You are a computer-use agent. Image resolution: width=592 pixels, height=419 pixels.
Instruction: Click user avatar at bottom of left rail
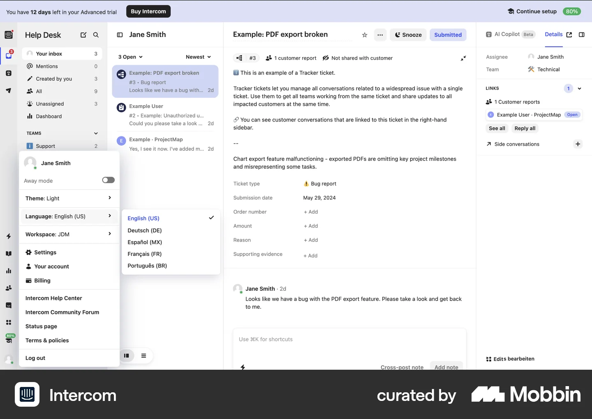(x=9, y=359)
